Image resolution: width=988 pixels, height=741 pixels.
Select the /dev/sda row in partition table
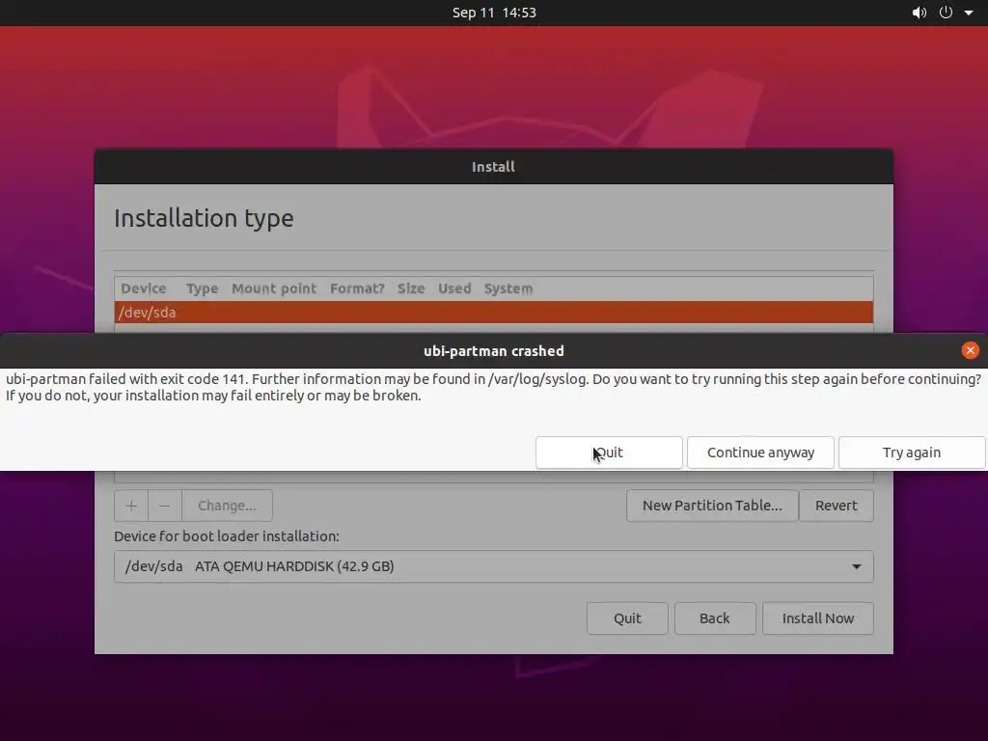(x=494, y=313)
